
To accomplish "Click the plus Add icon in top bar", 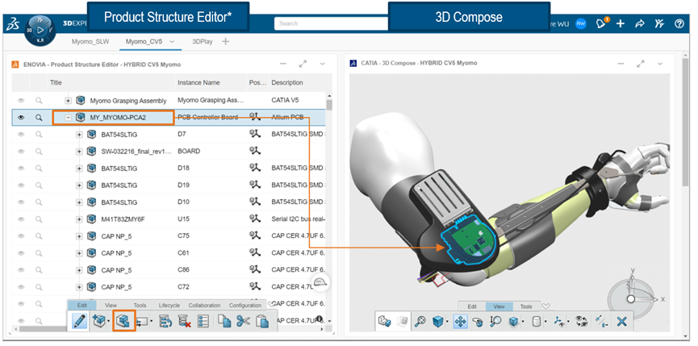I will point(620,23).
